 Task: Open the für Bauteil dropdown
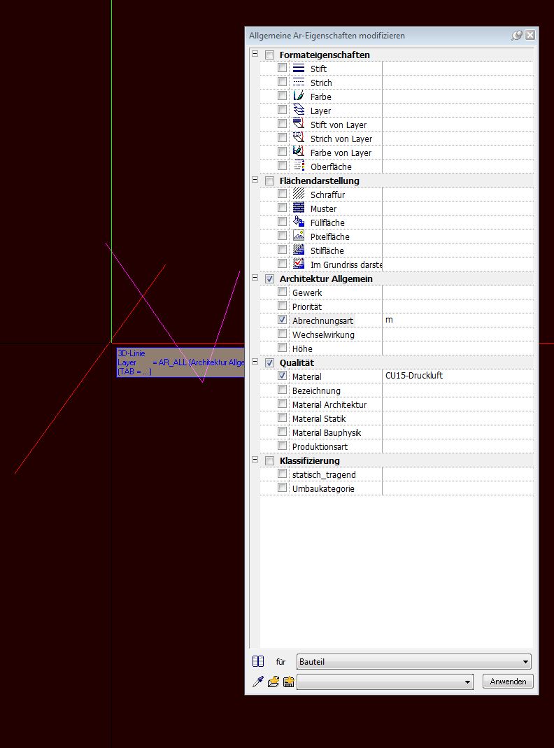[414, 662]
